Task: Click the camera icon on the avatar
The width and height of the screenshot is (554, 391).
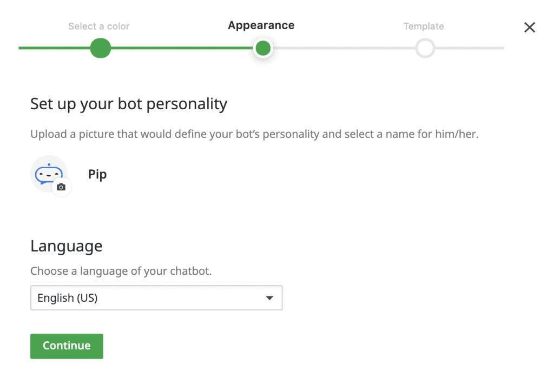Action: [x=61, y=187]
